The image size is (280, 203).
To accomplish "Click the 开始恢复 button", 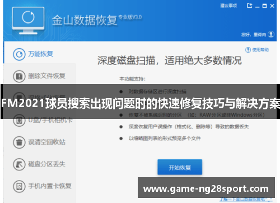I will tap(180, 167).
